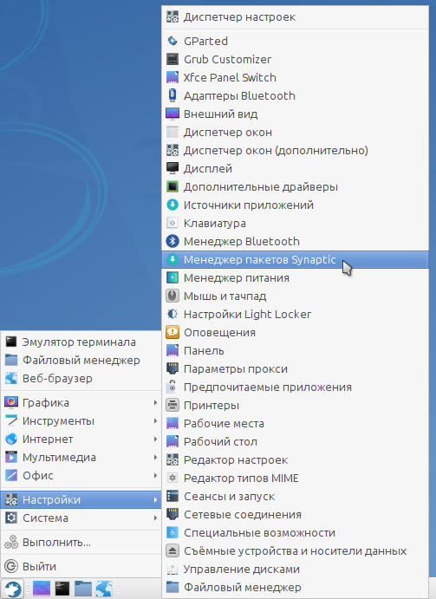Screen dimensions: 436x599
Task: Expand the Настройки submenu arrow
Action: click(155, 499)
